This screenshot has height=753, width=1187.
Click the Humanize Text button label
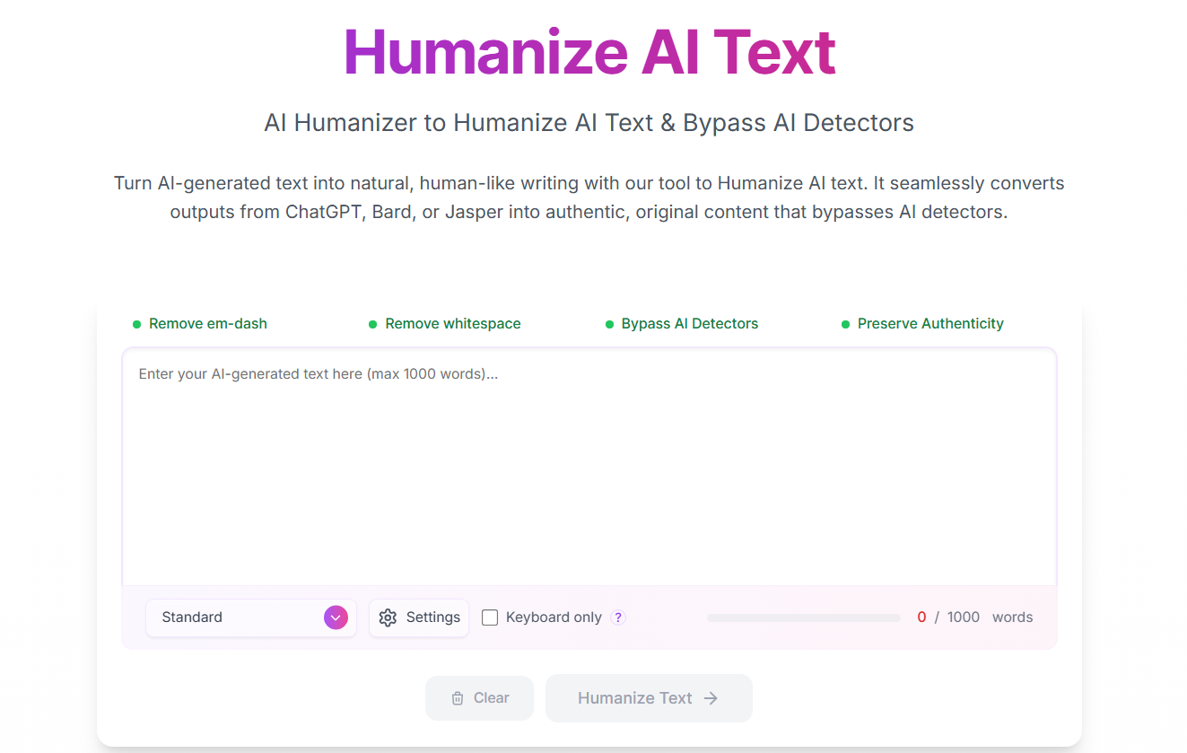pyautogui.click(x=634, y=698)
